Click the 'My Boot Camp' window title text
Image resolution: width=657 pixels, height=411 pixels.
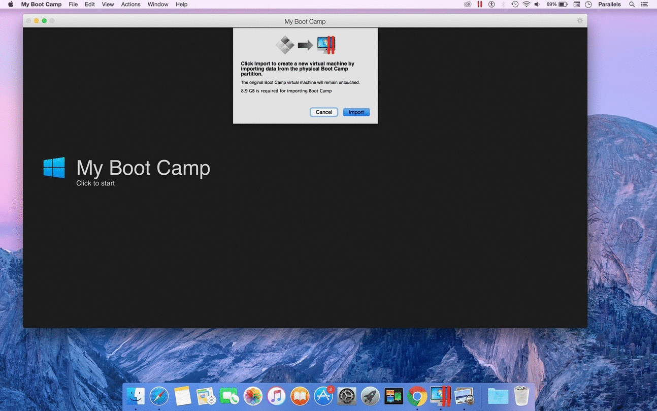click(305, 21)
